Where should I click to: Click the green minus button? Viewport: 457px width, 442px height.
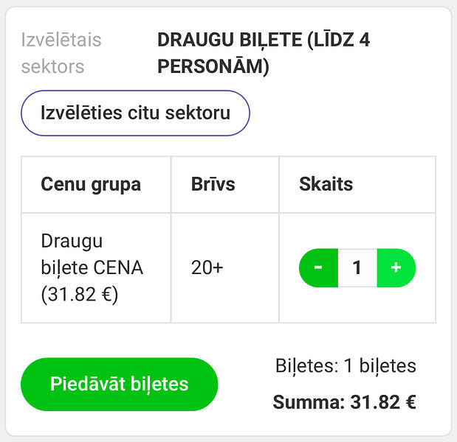(318, 268)
